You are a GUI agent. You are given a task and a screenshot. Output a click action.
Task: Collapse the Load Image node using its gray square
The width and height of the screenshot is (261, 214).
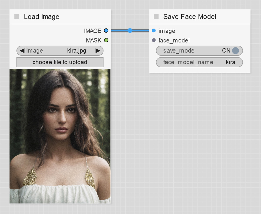[17, 17]
